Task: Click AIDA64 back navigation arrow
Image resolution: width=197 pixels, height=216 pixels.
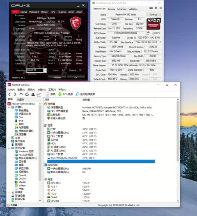Action: [x=9, y=94]
